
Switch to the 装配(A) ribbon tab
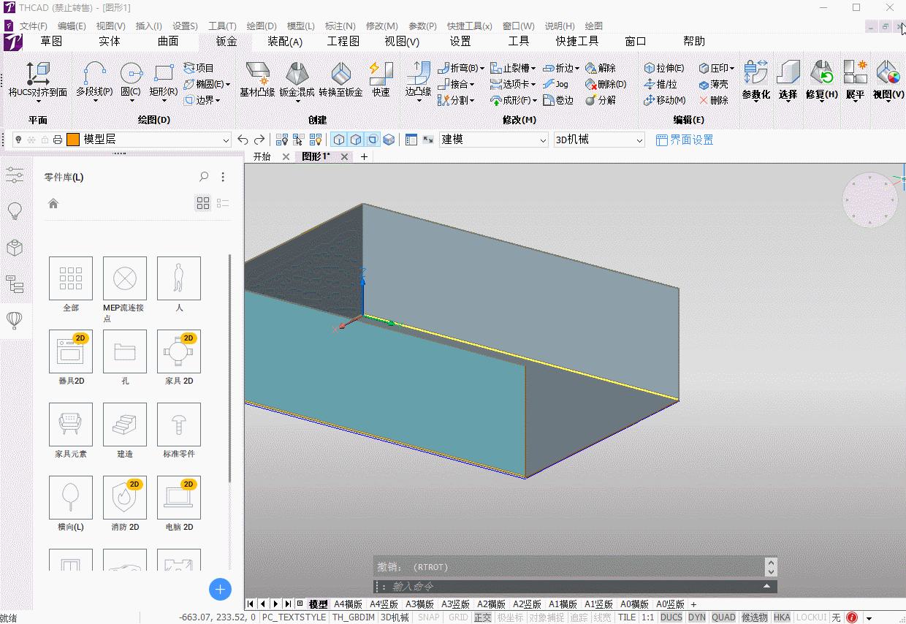(x=285, y=42)
